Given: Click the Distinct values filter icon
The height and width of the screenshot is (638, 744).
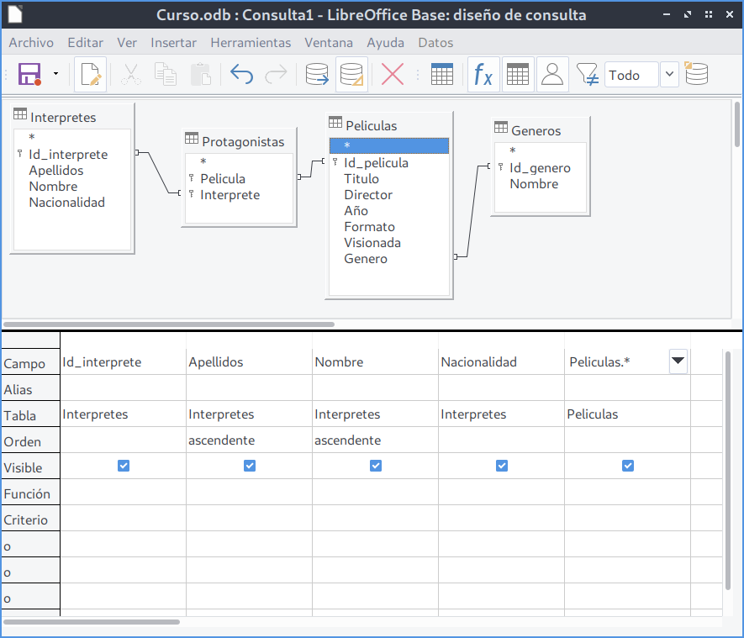Looking at the screenshot, I should (x=588, y=75).
